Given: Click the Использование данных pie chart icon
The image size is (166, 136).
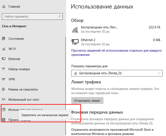Looking at the screenshot, I should pos(3,110).
